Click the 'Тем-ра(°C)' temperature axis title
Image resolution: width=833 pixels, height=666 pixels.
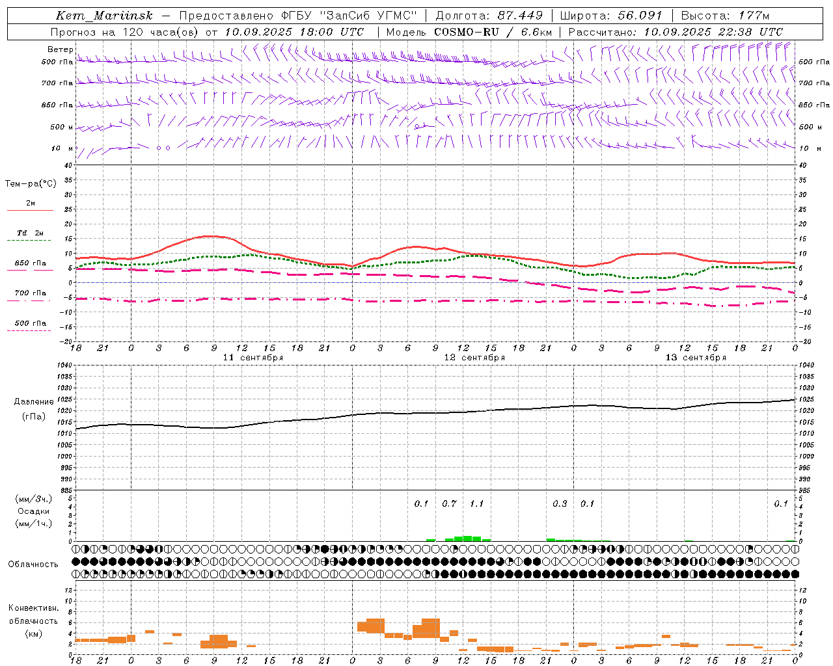31,184
